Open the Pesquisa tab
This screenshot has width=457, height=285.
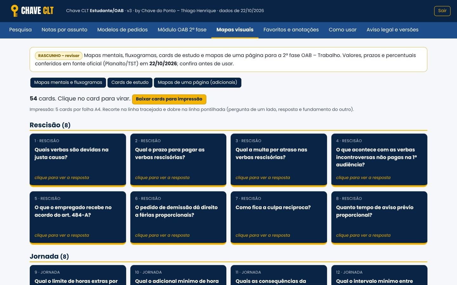coord(20,30)
